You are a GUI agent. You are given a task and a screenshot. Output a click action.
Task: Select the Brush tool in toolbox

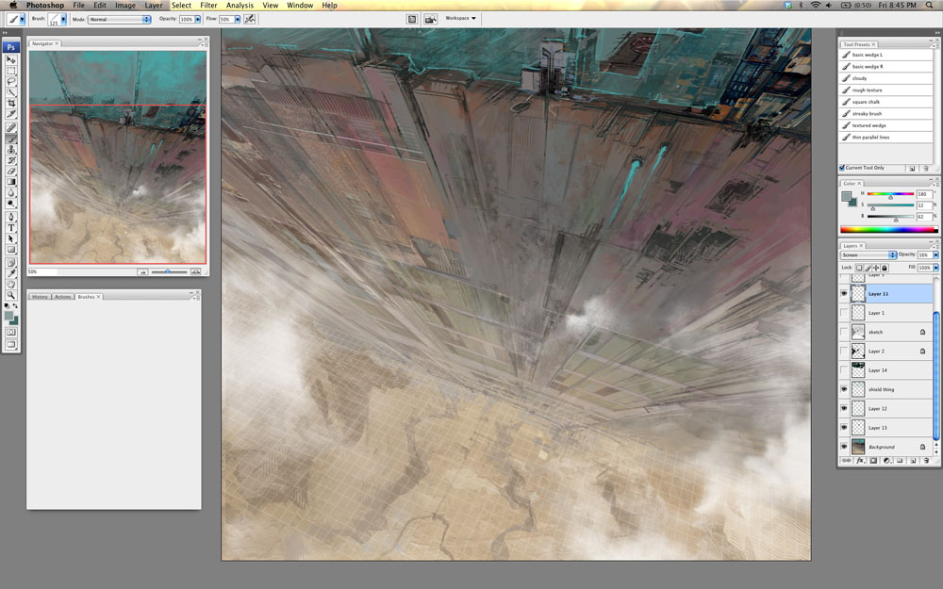(x=10, y=139)
